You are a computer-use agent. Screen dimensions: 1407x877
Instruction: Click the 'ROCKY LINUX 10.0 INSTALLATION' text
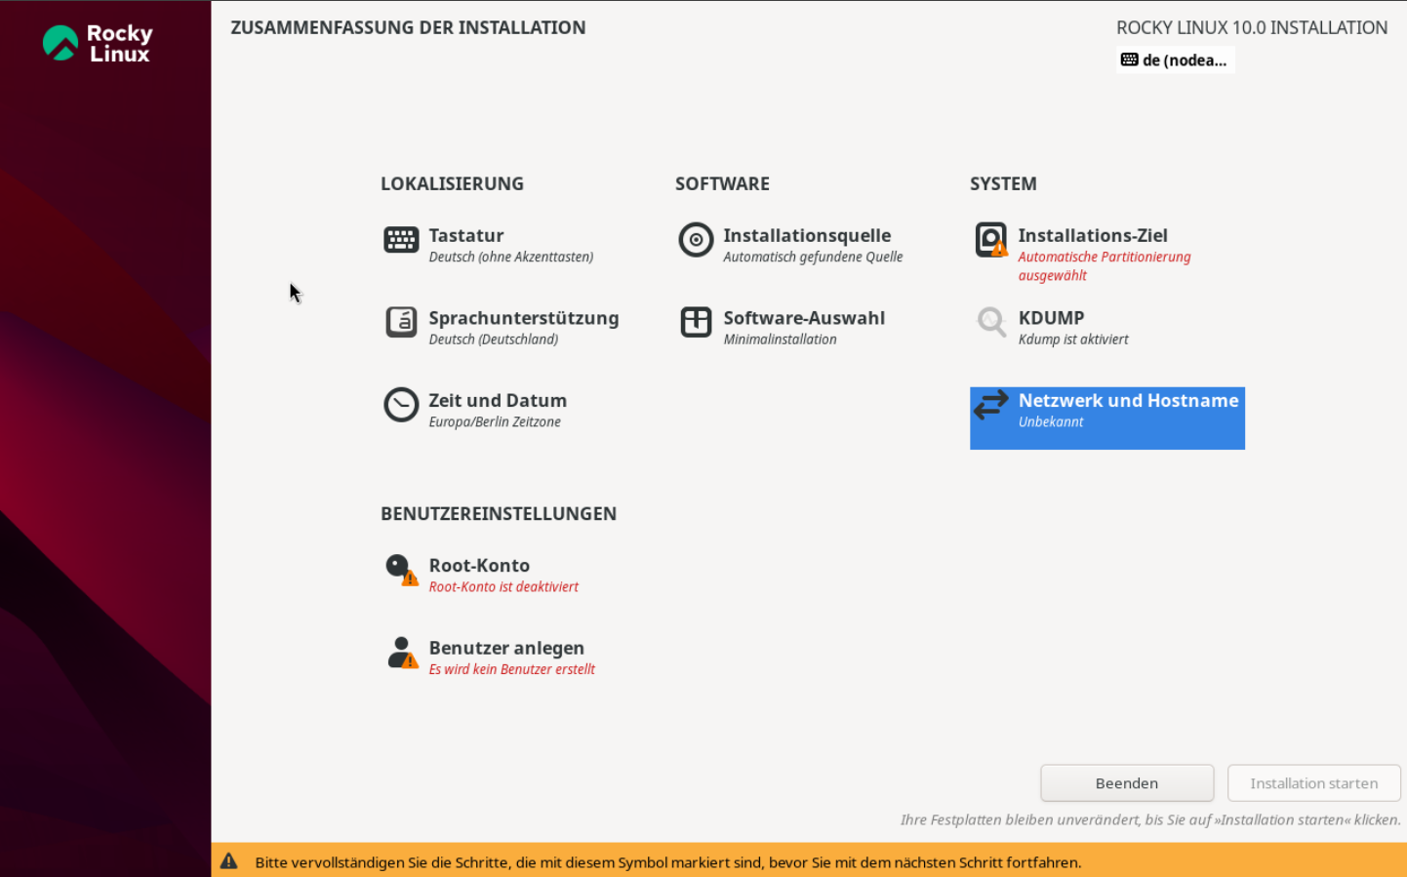pyautogui.click(x=1252, y=27)
